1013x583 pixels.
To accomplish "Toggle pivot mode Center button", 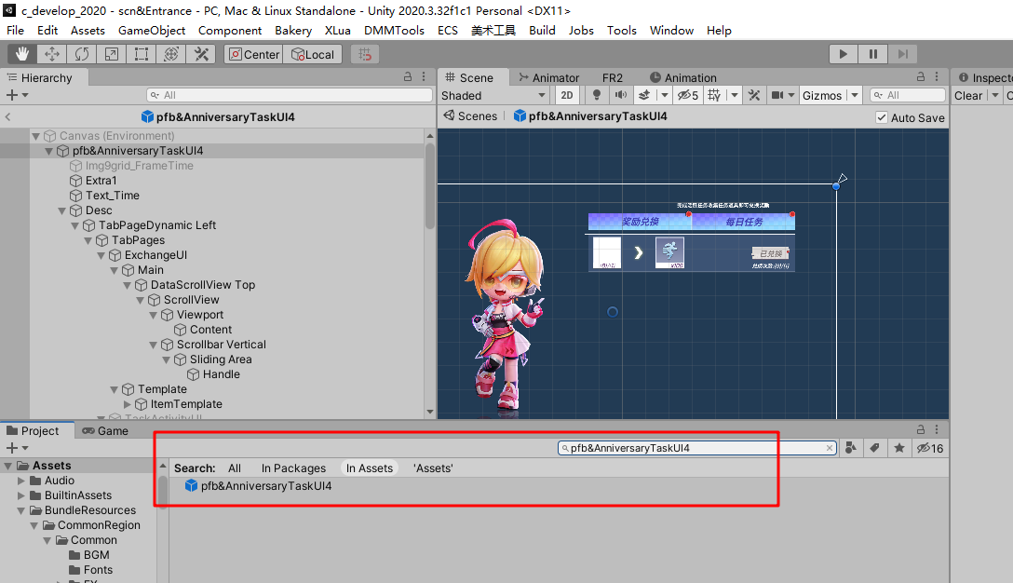I will pos(254,54).
